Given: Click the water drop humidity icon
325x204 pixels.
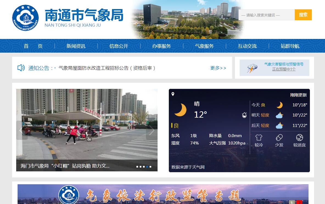Looking at the screenshot, I should tap(244, 115).
